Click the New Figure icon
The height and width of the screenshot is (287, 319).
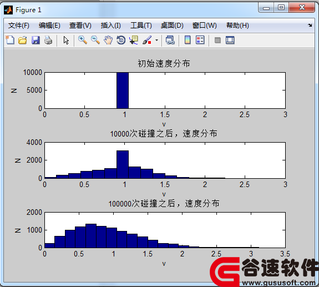click(x=10, y=40)
